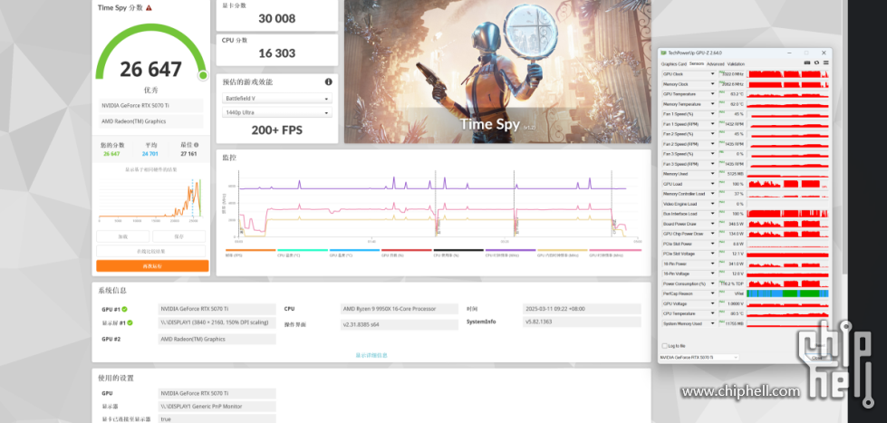Image resolution: width=887 pixels, height=423 pixels.
Task: Click Fan 1 Speed RPM value 1432
Action: [733, 124]
